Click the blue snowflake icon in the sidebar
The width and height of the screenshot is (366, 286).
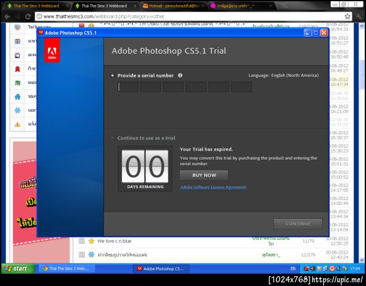click(x=18, y=110)
